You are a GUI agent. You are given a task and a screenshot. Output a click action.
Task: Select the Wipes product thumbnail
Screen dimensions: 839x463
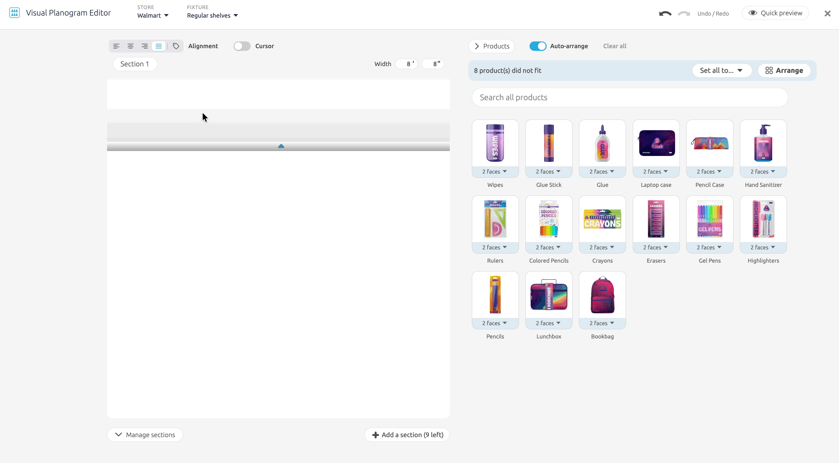(x=495, y=143)
